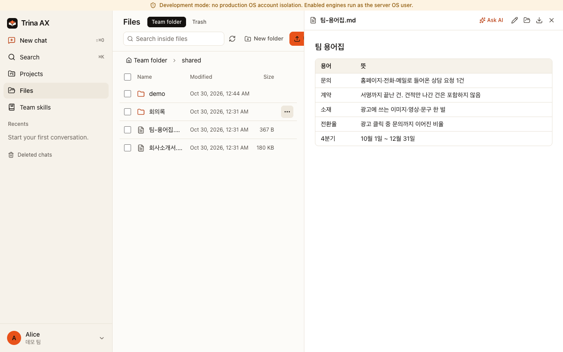The height and width of the screenshot is (352, 563).
Task: Focus the Search inside files field
Action: [174, 39]
